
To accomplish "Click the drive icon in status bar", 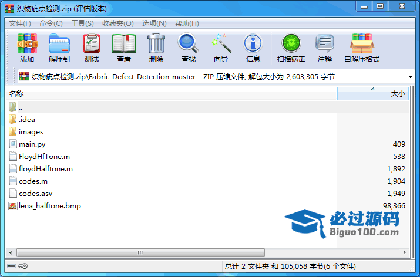I will tap(12, 266).
